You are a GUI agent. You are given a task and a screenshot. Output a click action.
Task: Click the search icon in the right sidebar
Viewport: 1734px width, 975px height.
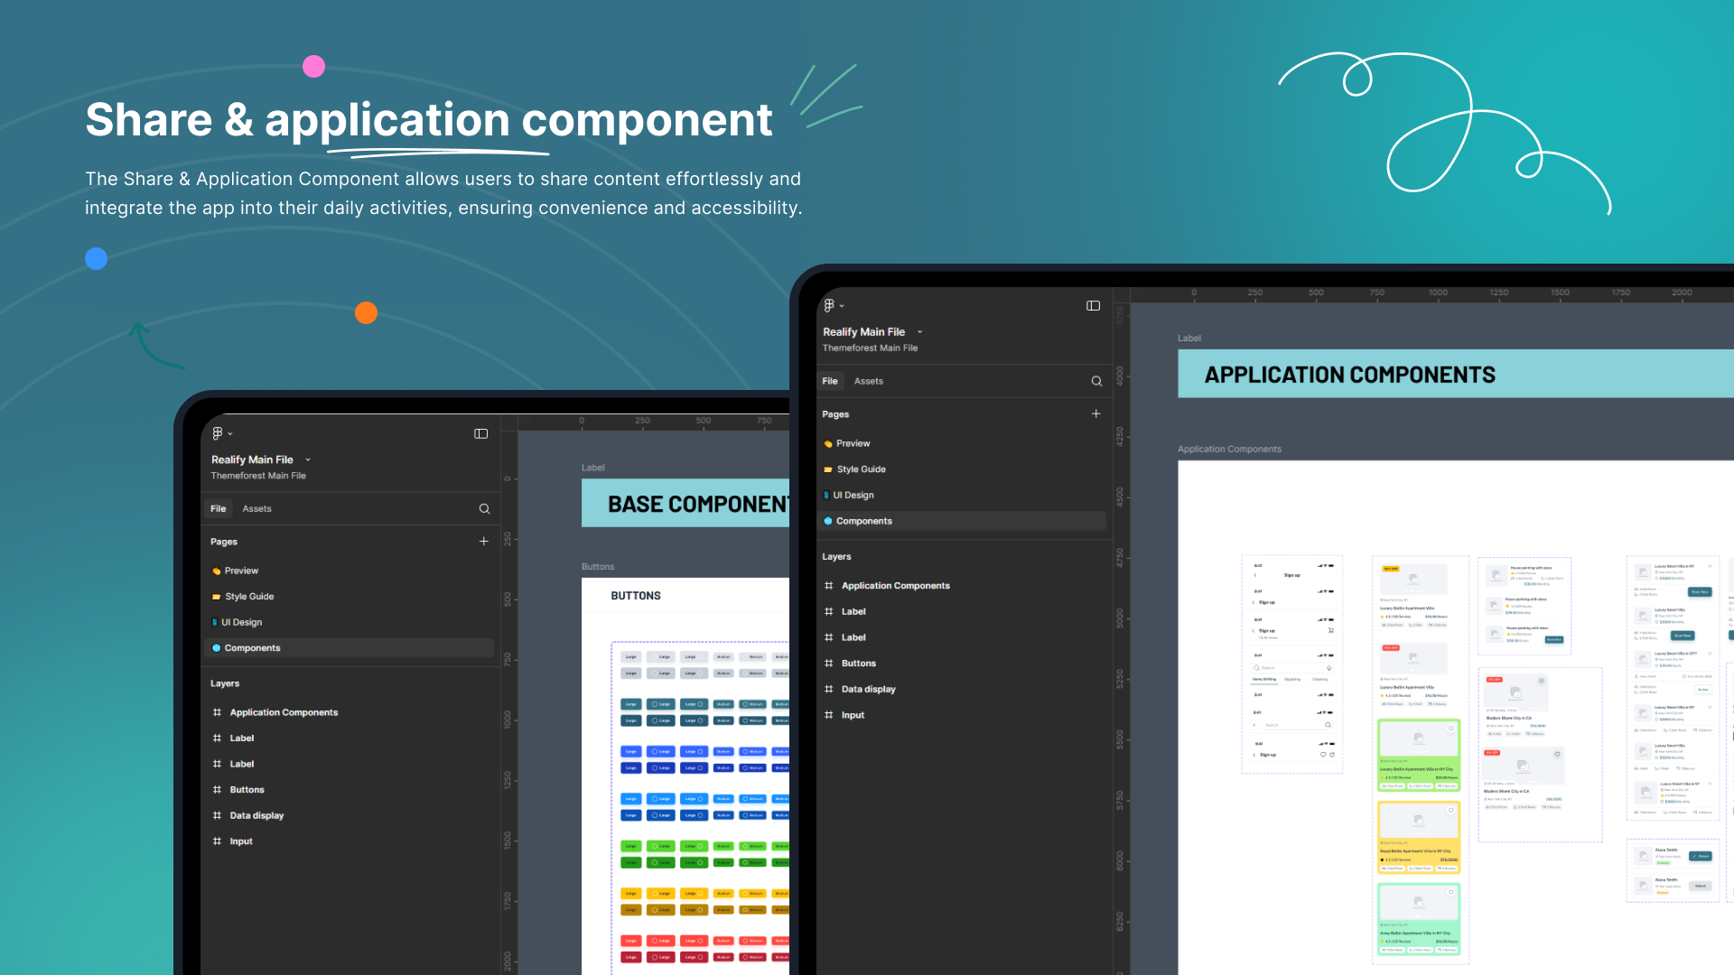1096,381
